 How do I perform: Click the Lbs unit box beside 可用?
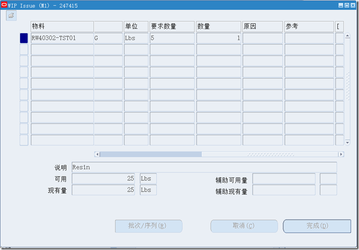148,178
